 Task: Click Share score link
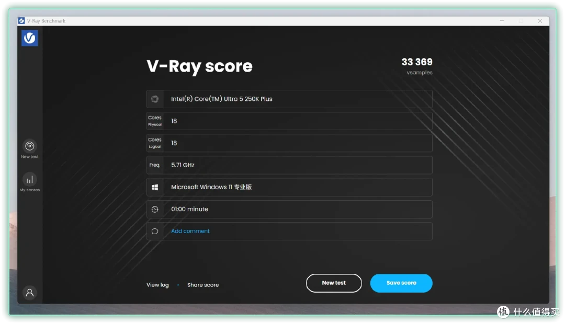[x=203, y=285]
